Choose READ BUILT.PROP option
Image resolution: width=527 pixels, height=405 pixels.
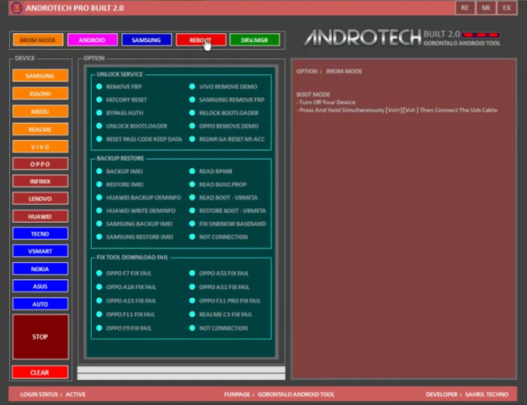(218, 184)
